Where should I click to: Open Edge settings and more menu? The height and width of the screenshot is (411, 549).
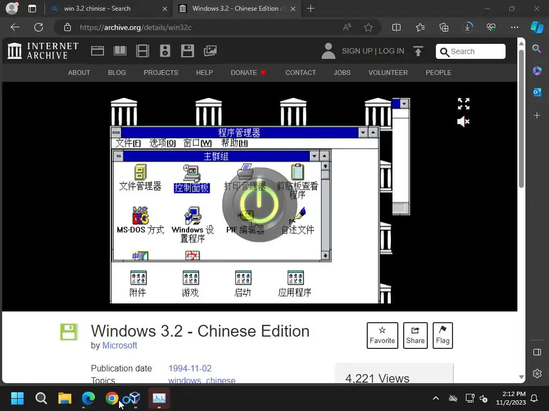(514, 27)
